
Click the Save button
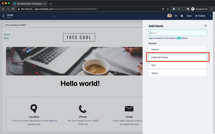[x=189, y=16]
